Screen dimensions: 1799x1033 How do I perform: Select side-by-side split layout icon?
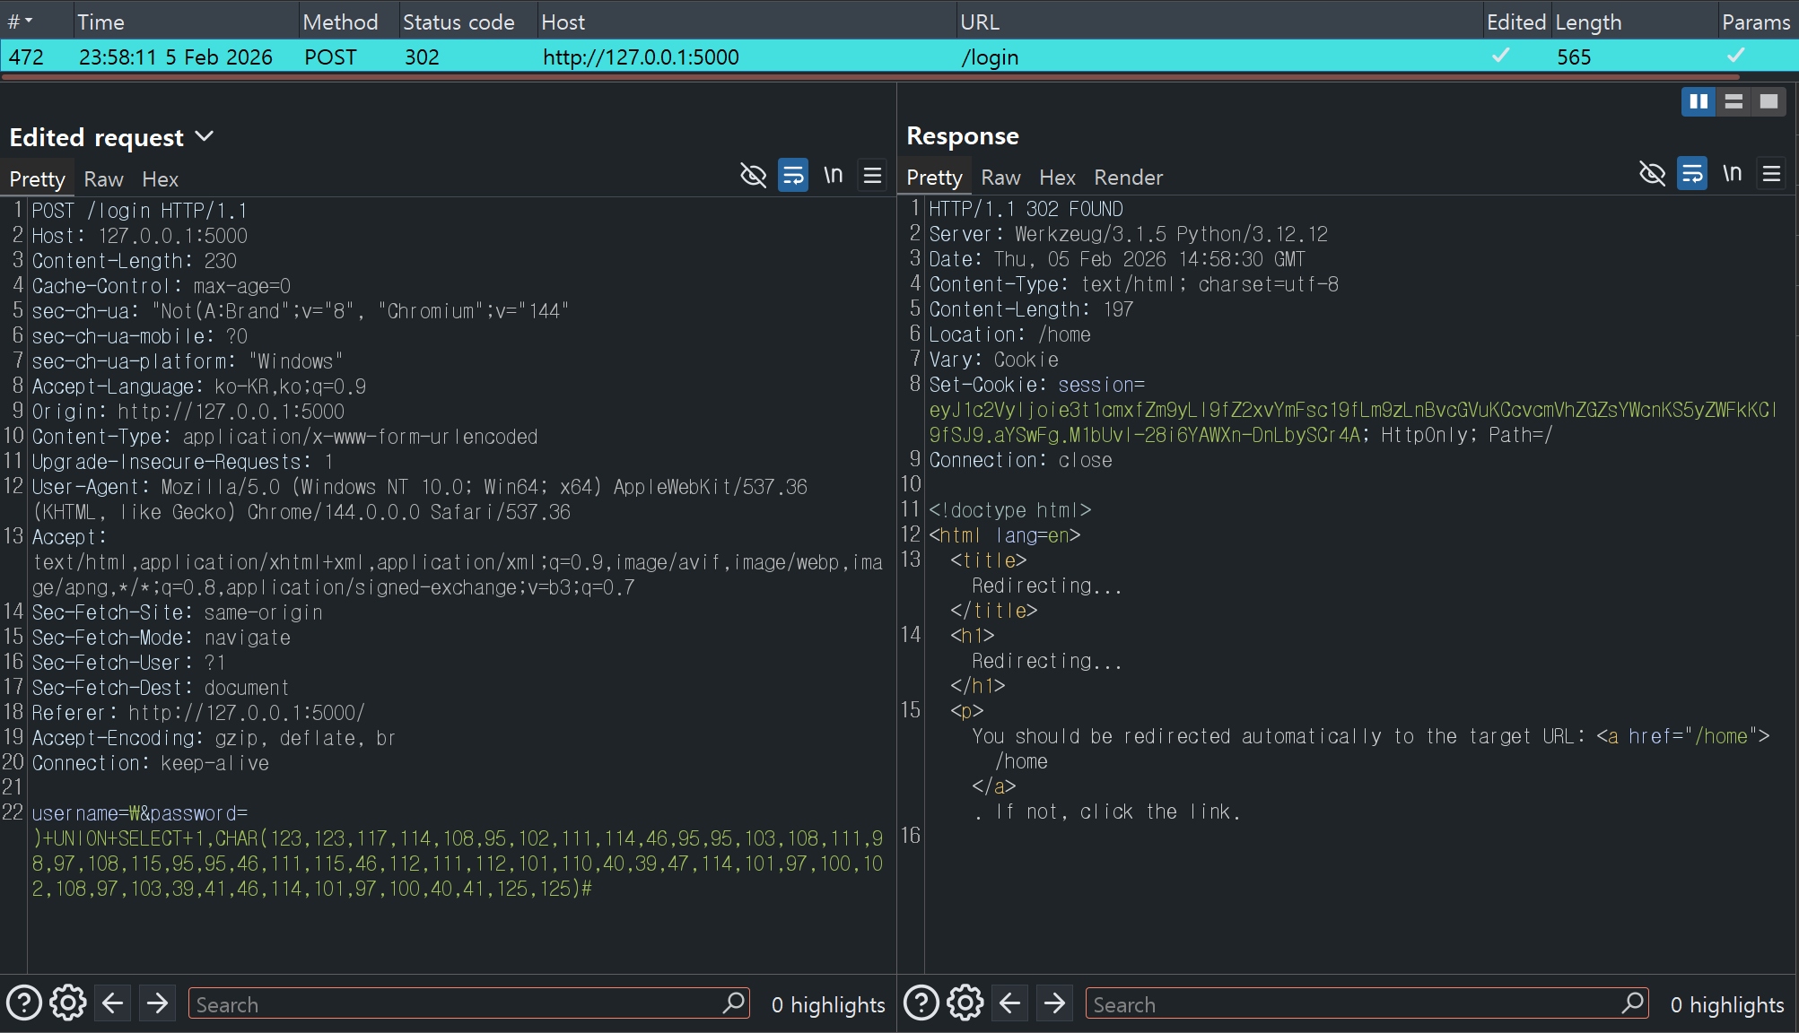coord(1698,101)
